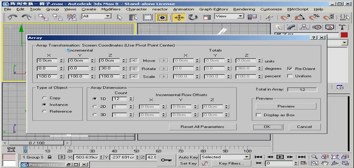Image resolution: width=354 pixels, height=168 pixels.
Task: Click the Undo arrow in the main toolbar
Action: (12, 17)
